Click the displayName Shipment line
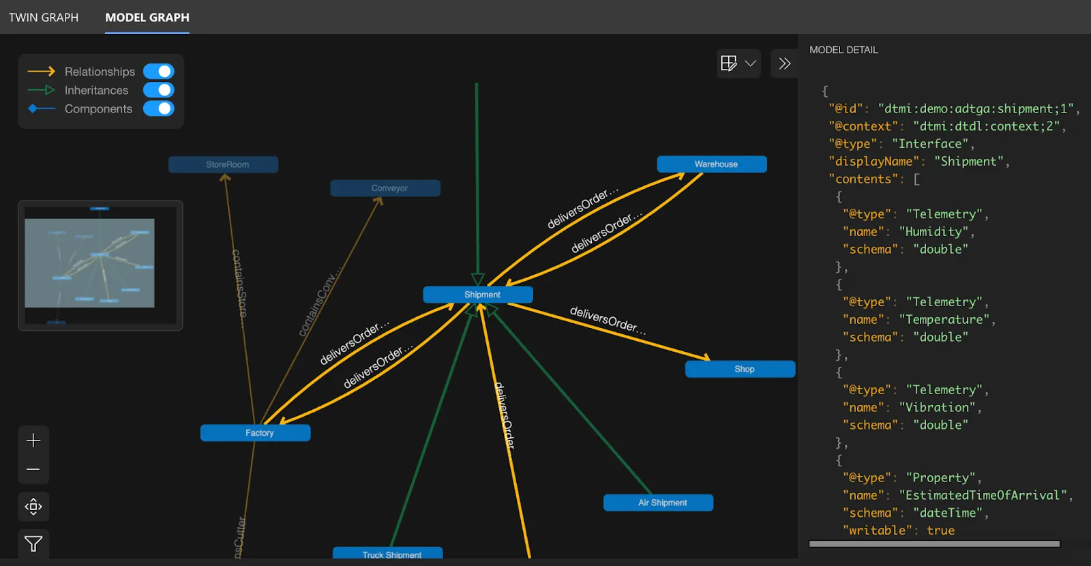Viewport: 1091px width, 566px height. point(919,162)
